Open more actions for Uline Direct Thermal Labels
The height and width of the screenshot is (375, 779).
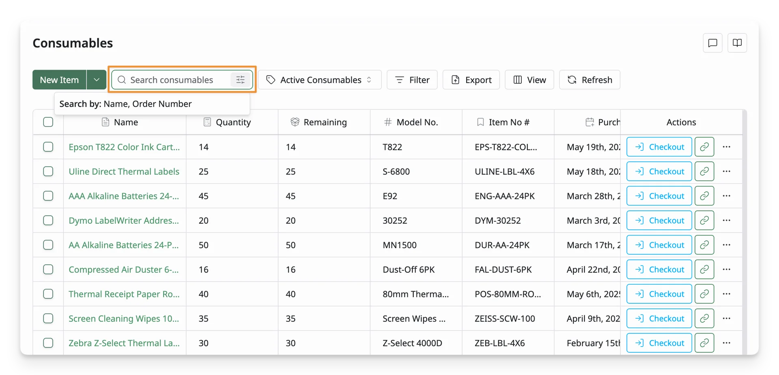click(x=727, y=171)
